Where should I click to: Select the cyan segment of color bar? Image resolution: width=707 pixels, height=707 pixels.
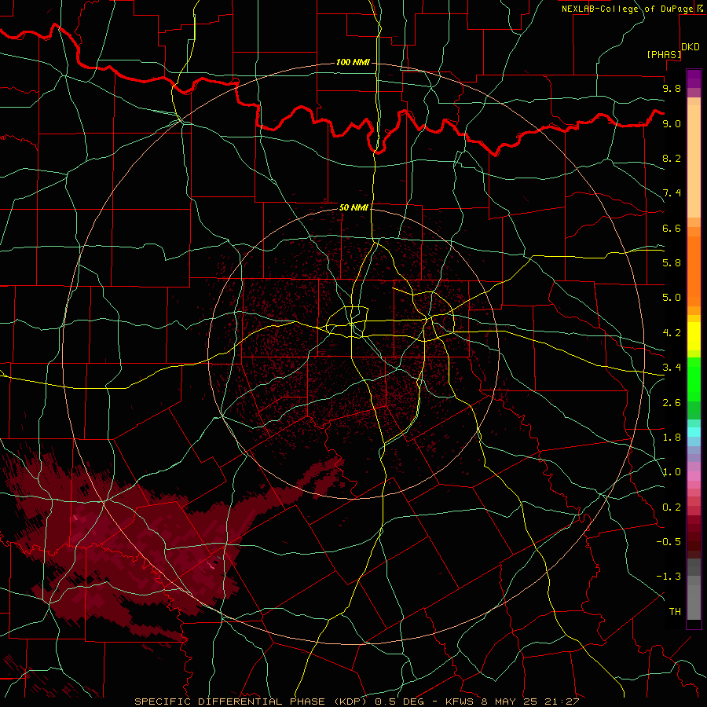click(x=694, y=431)
